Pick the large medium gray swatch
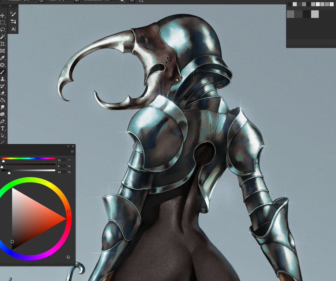The height and width of the screenshot is (281, 336). coord(291,14)
